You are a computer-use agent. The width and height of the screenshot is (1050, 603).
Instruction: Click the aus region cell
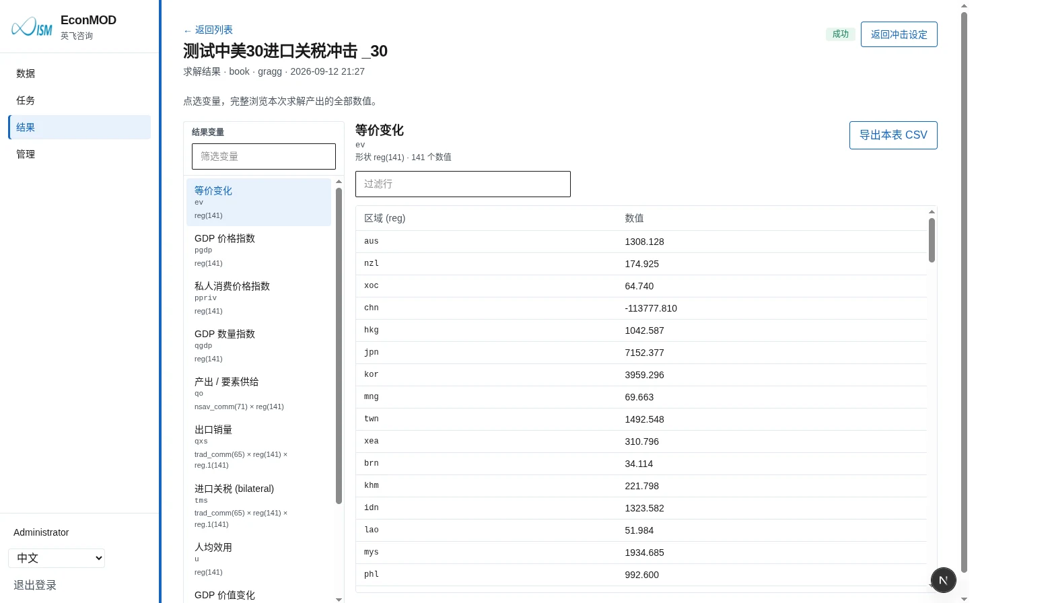point(372,241)
